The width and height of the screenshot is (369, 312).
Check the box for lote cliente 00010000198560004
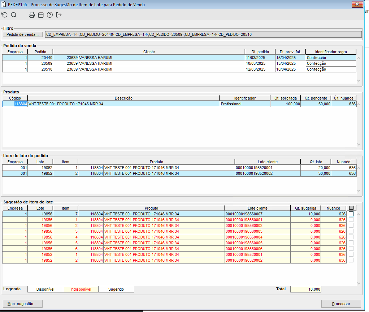[x=351, y=237]
